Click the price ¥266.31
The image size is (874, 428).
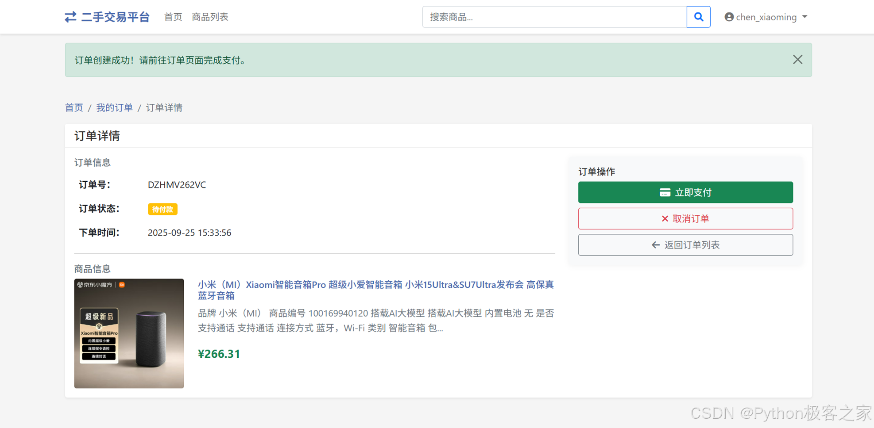click(219, 354)
